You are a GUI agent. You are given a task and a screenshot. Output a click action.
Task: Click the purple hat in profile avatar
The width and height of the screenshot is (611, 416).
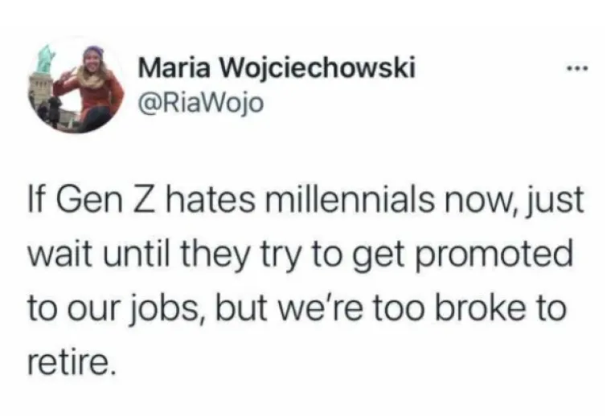tap(94, 51)
